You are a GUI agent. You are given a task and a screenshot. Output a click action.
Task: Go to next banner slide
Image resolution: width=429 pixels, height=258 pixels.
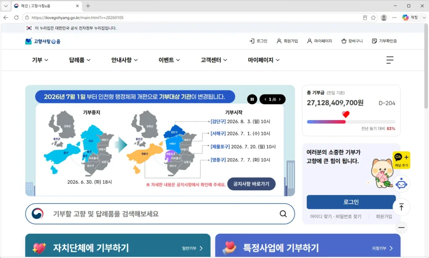[279, 100]
